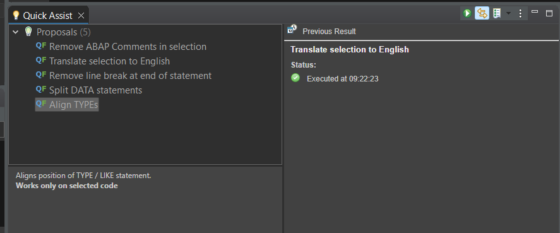Click the green executed status checkmark
Image resolution: width=560 pixels, height=233 pixels.
pos(295,78)
